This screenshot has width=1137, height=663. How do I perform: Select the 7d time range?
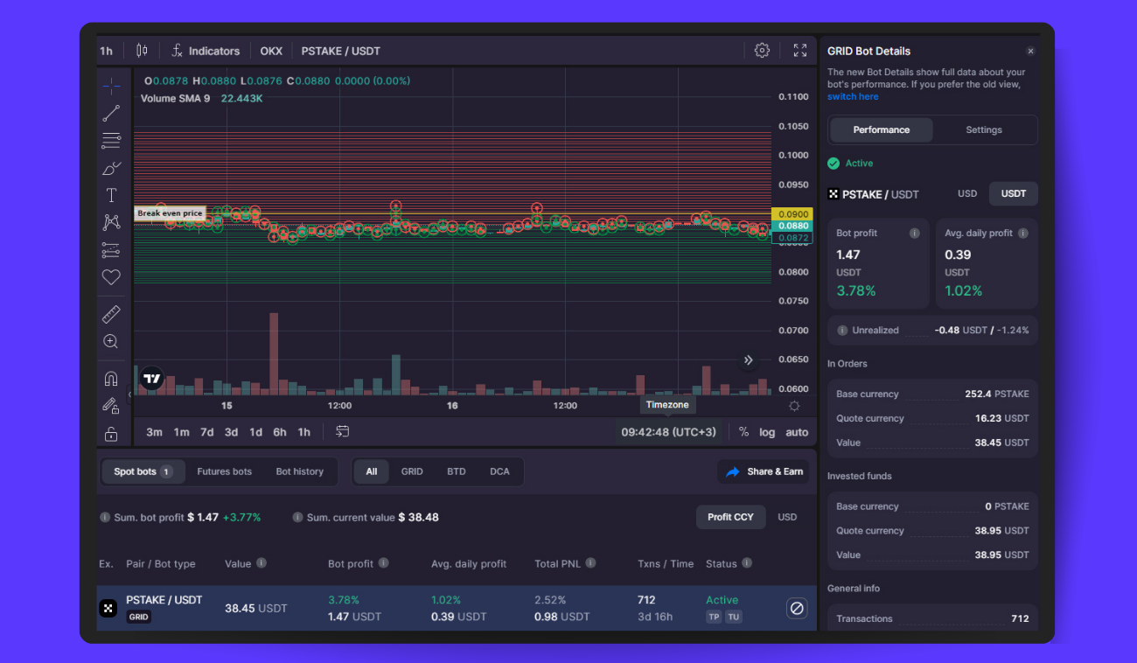pos(206,432)
